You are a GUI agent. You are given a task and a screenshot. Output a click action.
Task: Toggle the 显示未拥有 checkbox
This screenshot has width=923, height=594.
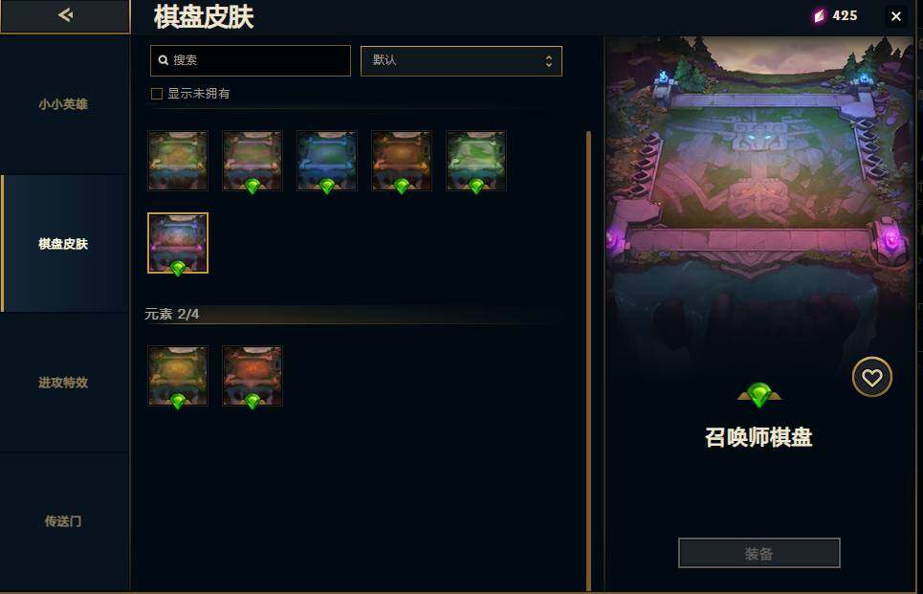(157, 94)
